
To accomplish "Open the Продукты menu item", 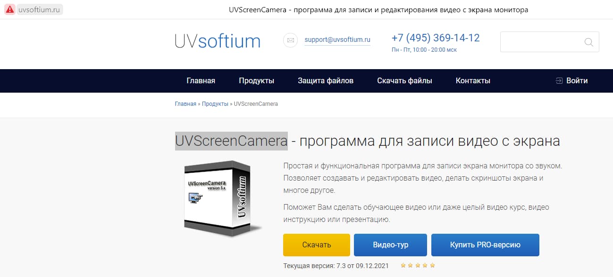I will coord(256,81).
